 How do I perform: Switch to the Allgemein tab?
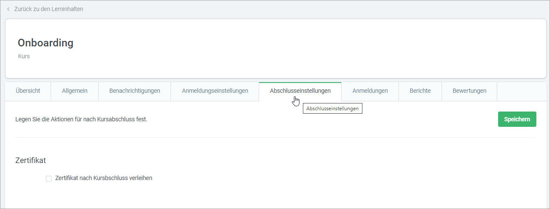point(75,91)
